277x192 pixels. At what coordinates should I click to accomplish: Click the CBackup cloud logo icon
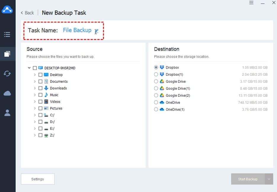coord(7,9)
